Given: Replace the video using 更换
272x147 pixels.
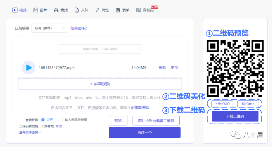Looking at the screenshot, I should tap(174, 68).
